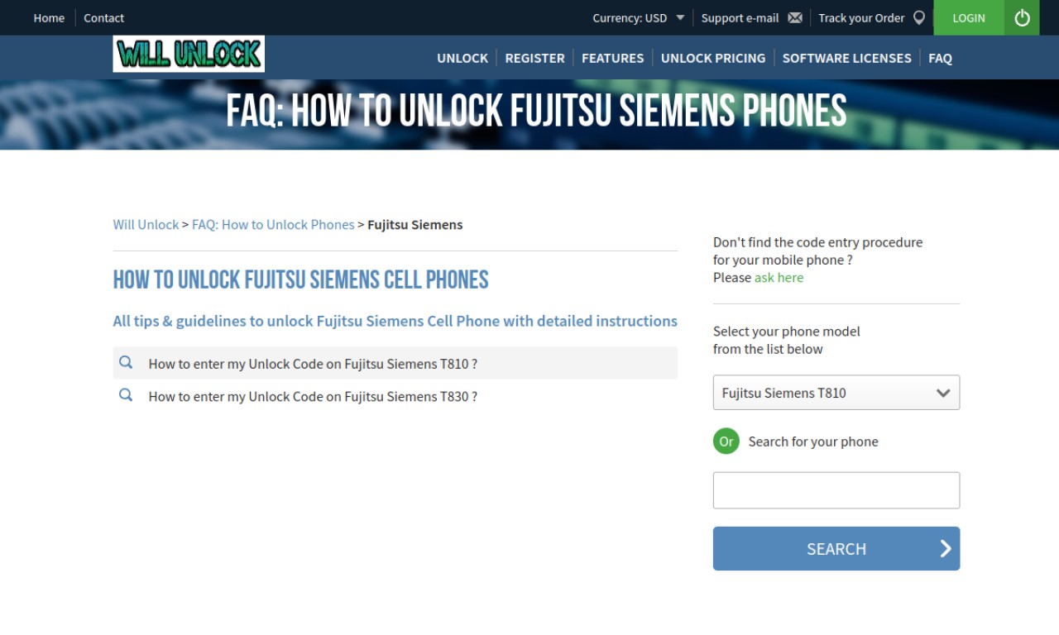The image size is (1059, 635).
Task: Click the green Or circle badge
Action: 726,441
